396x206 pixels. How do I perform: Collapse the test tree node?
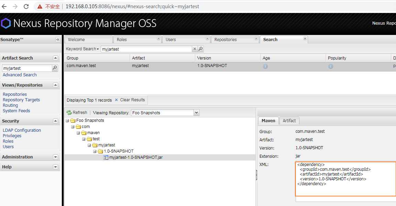point(84,139)
